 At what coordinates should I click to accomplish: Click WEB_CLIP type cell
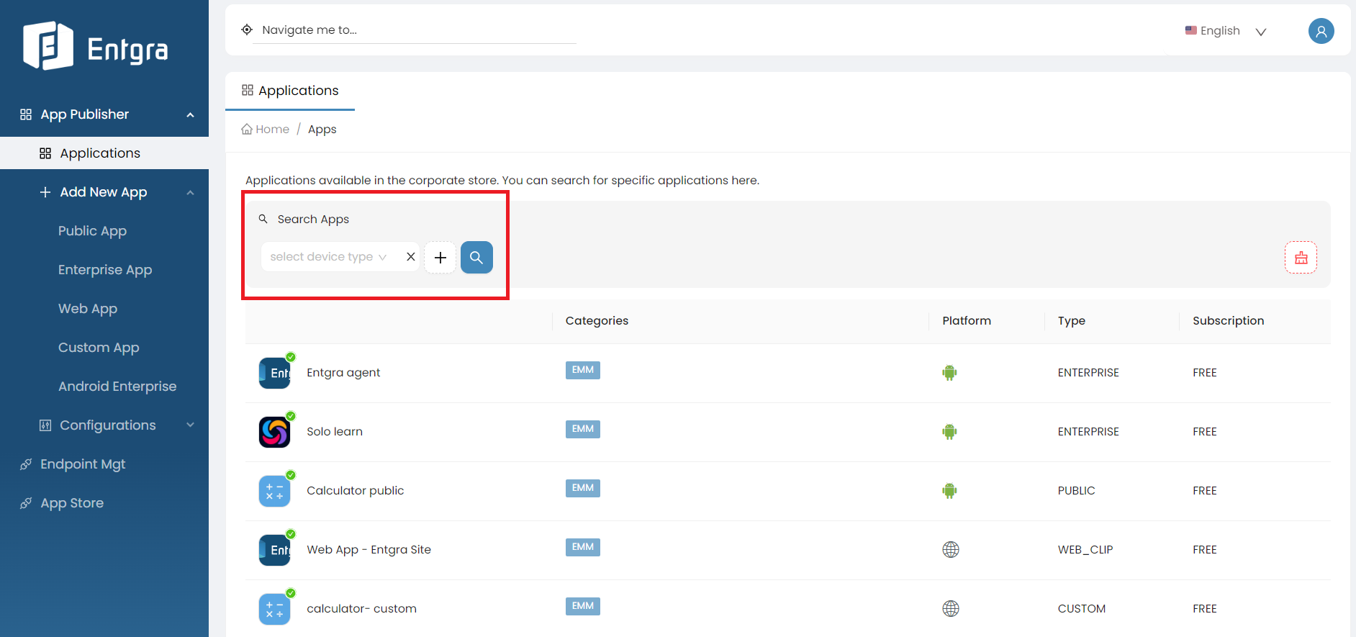click(x=1085, y=550)
